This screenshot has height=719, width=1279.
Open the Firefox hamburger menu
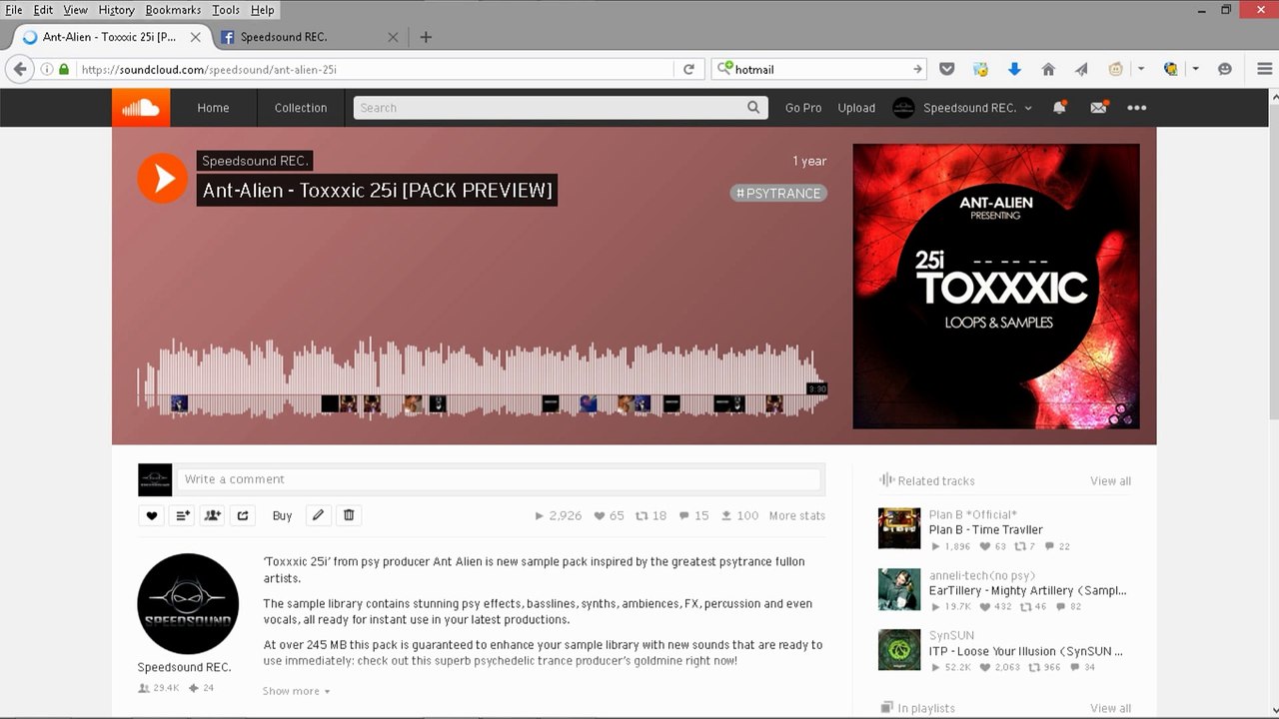click(x=1264, y=69)
